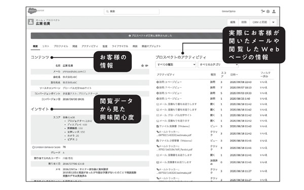
Task: Click the プロスペクト breadcrumb link
Action: [53, 20]
